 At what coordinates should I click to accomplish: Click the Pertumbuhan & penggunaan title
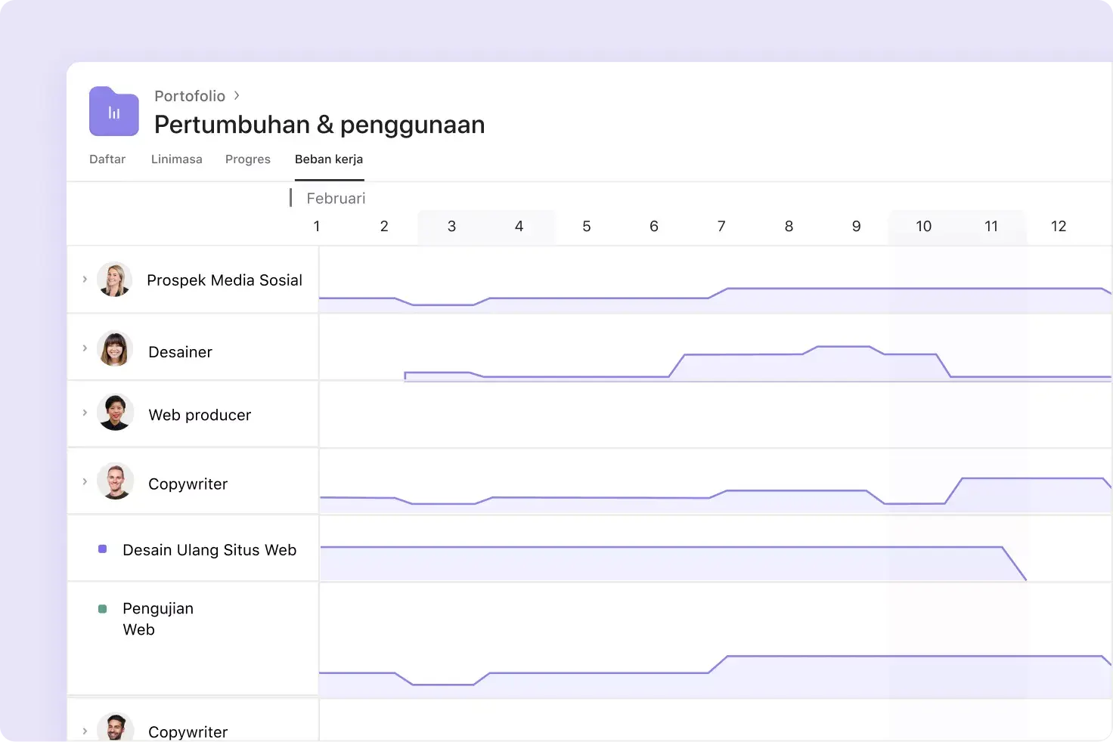click(318, 124)
